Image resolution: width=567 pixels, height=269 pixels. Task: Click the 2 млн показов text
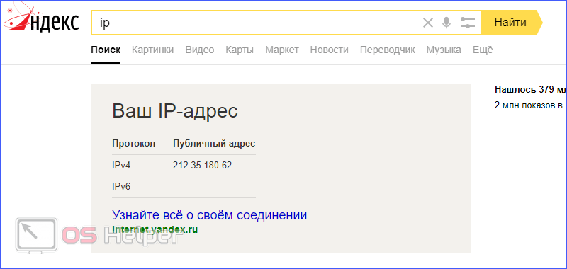click(x=530, y=105)
